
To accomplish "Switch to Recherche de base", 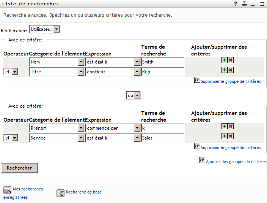I will pyautogui.click(x=83, y=192).
